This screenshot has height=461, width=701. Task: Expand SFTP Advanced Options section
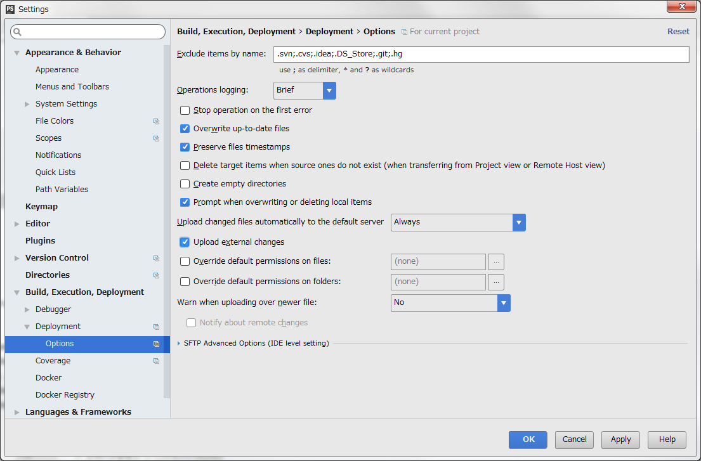point(180,344)
